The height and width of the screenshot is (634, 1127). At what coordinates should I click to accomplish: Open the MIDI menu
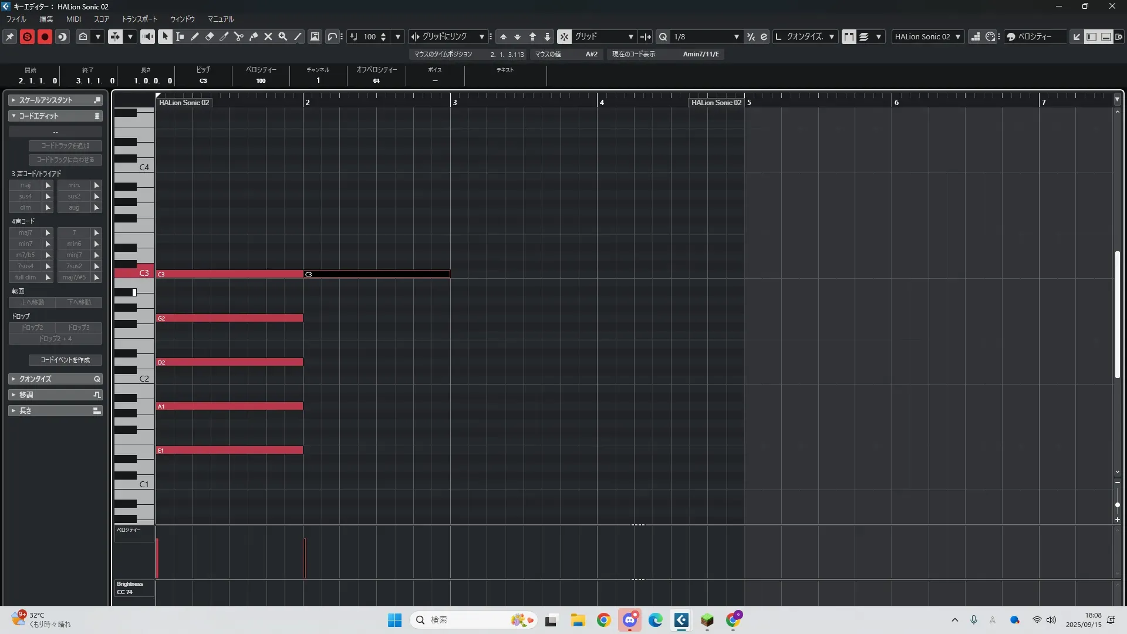click(73, 19)
